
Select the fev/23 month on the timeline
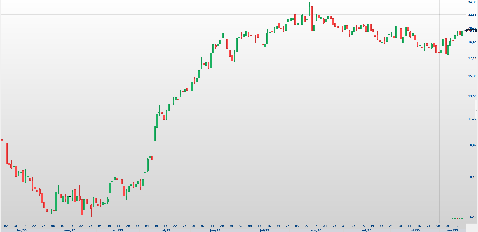pos(22,230)
